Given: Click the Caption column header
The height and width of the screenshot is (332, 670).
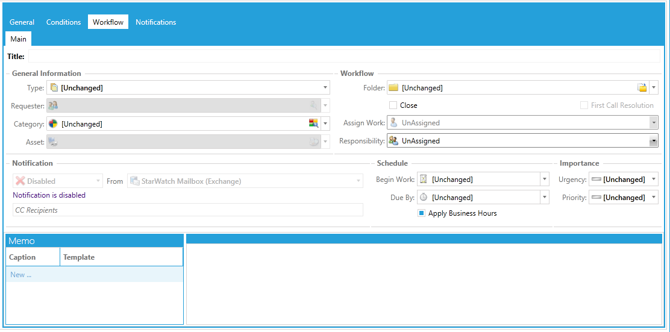Looking at the screenshot, I should (33, 257).
